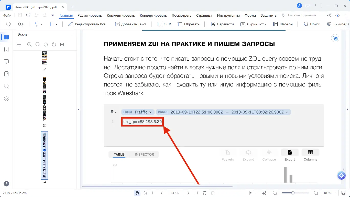Open the Layers panel in the sidebar
This screenshot has width=350, height=197.
pos(6,98)
